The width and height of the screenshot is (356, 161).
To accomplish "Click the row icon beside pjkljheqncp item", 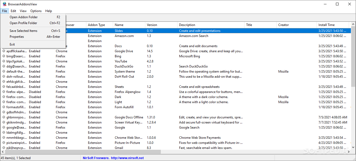I will point(4,148).
